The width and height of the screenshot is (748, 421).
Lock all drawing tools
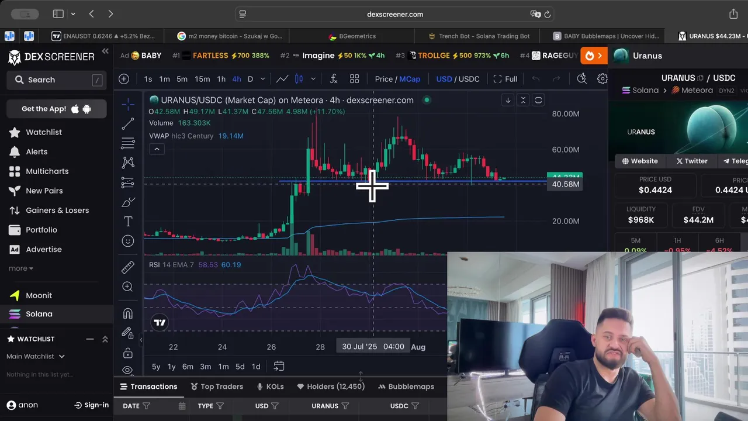pyautogui.click(x=127, y=353)
